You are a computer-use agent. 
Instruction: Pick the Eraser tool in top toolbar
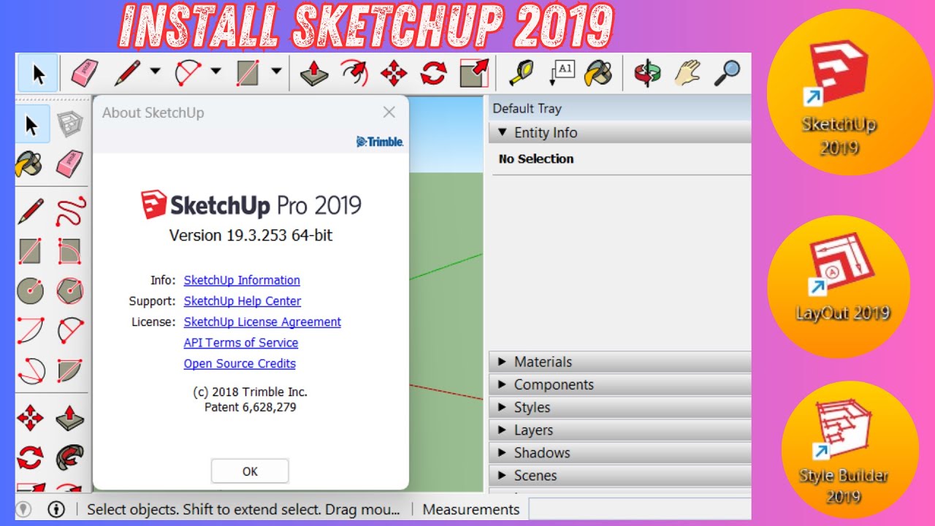pos(85,73)
